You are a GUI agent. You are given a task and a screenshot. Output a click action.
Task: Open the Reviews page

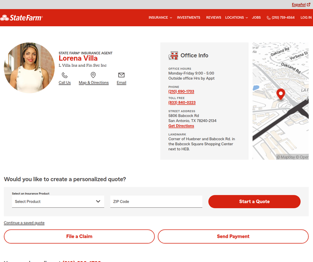coord(214,18)
